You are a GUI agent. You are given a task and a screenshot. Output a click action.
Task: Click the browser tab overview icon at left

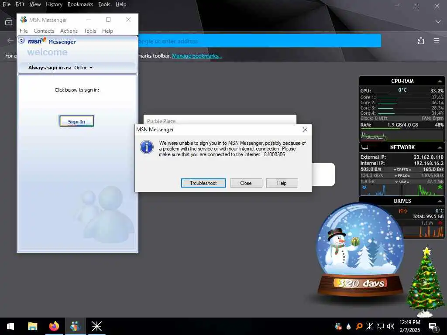[x=9, y=22]
